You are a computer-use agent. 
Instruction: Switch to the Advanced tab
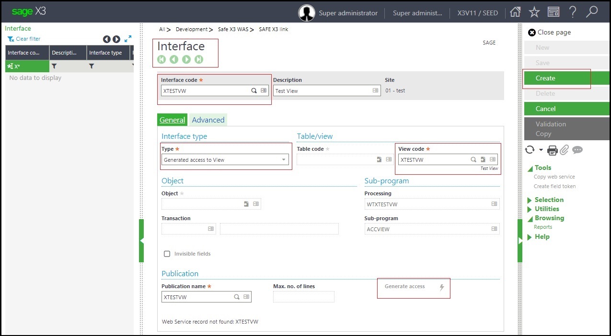coord(208,120)
